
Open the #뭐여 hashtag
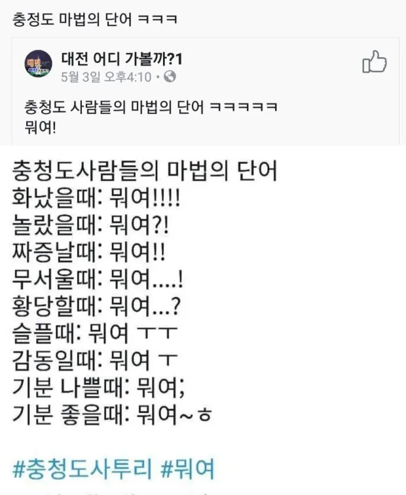coord(188,469)
